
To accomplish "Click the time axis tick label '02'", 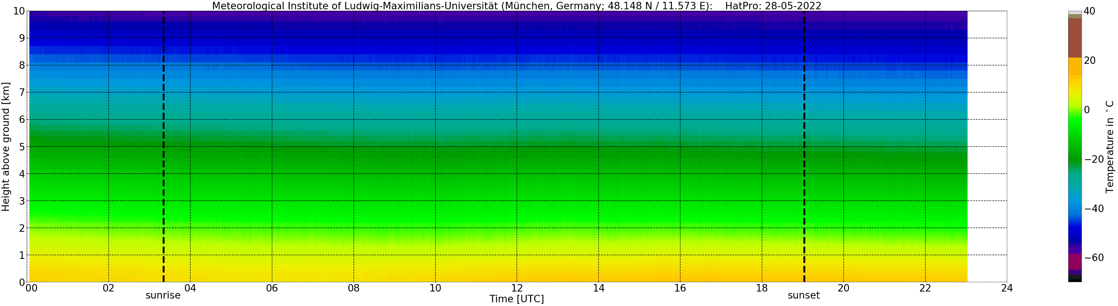I will [x=108, y=288].
